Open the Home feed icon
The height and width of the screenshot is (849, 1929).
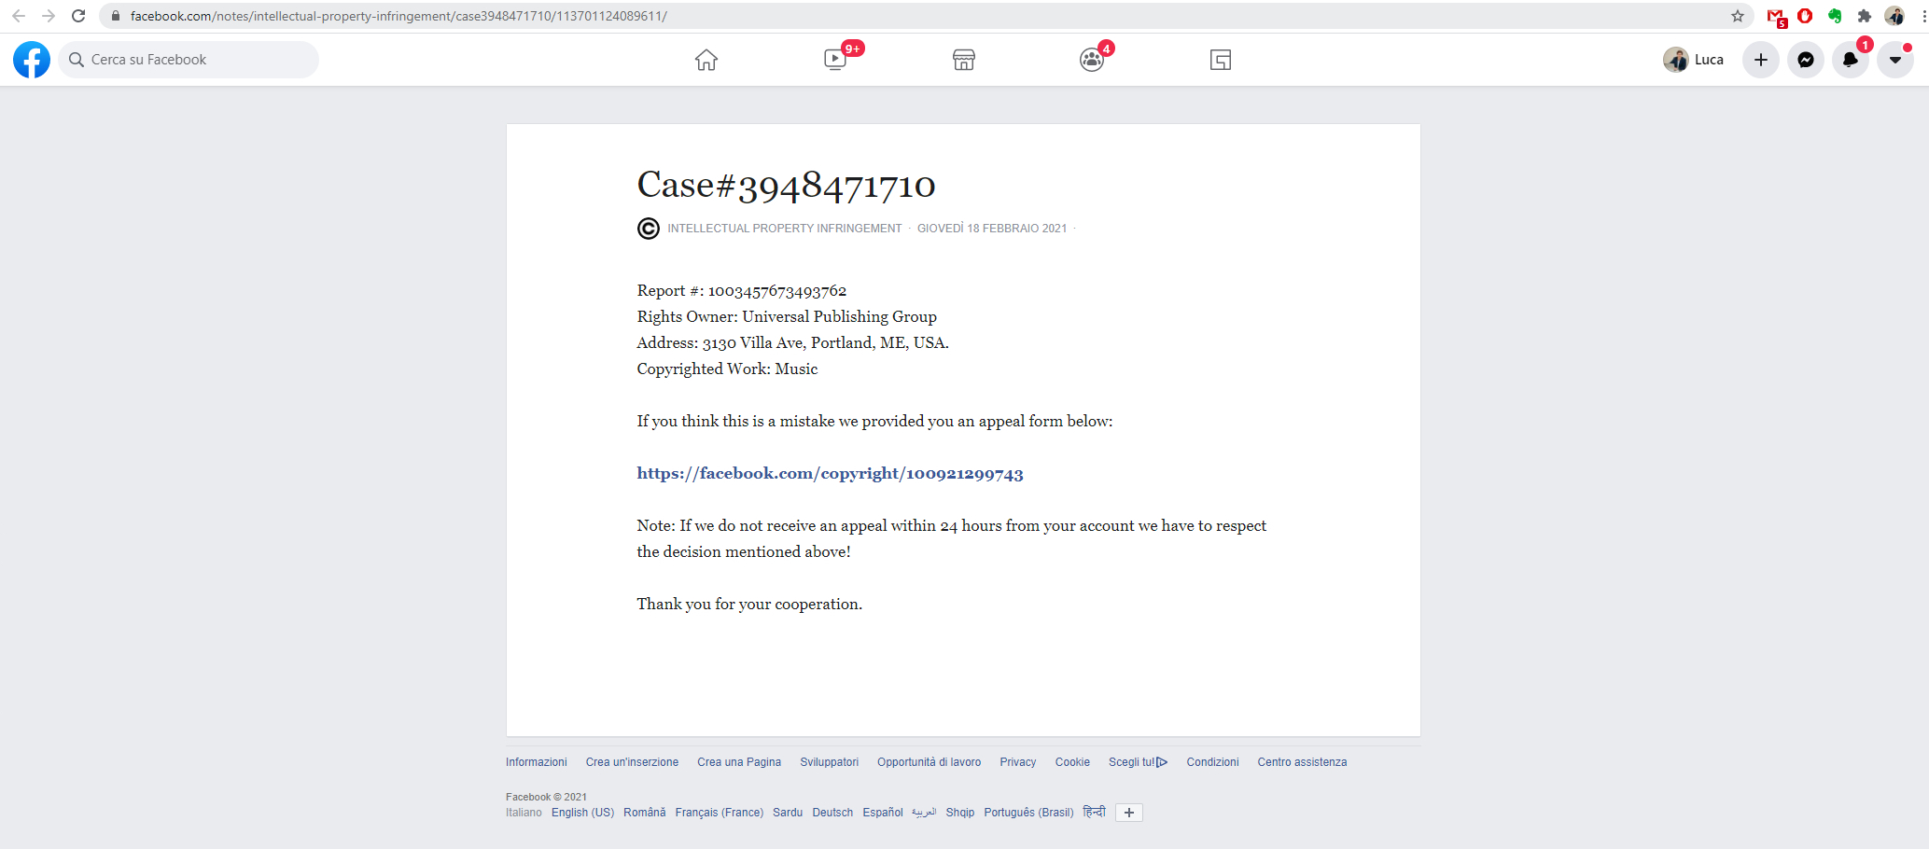(x=706, y=60)
